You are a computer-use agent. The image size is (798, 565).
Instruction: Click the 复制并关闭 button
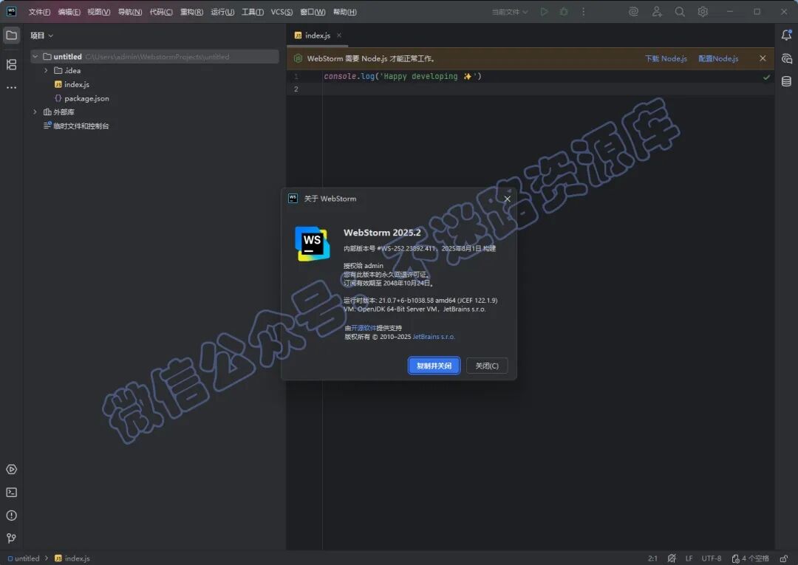pyautogui.click(x=434, y=366)
